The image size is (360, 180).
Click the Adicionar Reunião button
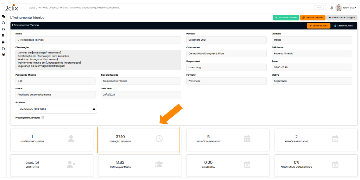(x=286, y=18)
